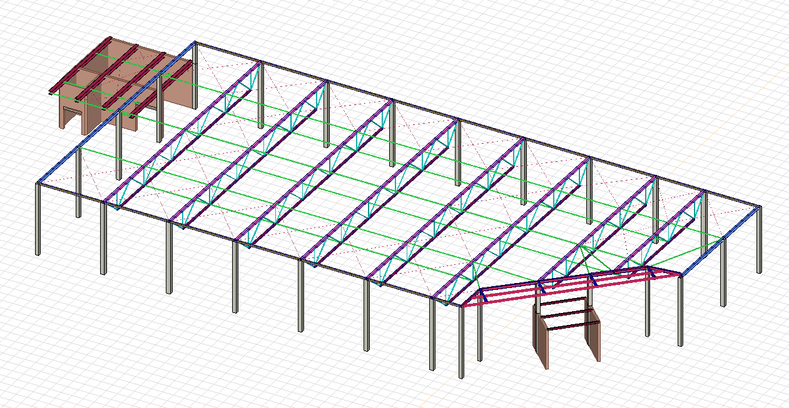Select the bottom-most front corner column
This screenshot has width=789, height=408.
pos(461,344)
